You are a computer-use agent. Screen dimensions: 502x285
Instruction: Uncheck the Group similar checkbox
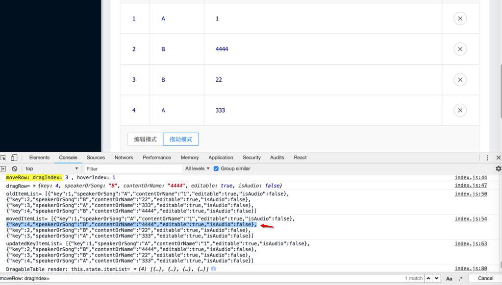pyautogui.click(x=216, y=168)
